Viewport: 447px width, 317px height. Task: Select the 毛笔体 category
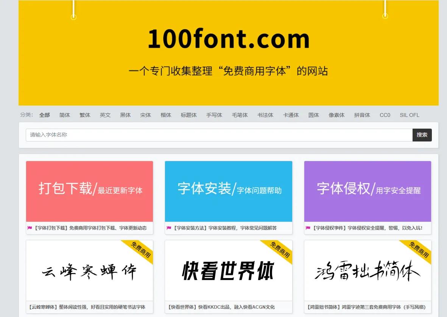(x=240, y=115)
